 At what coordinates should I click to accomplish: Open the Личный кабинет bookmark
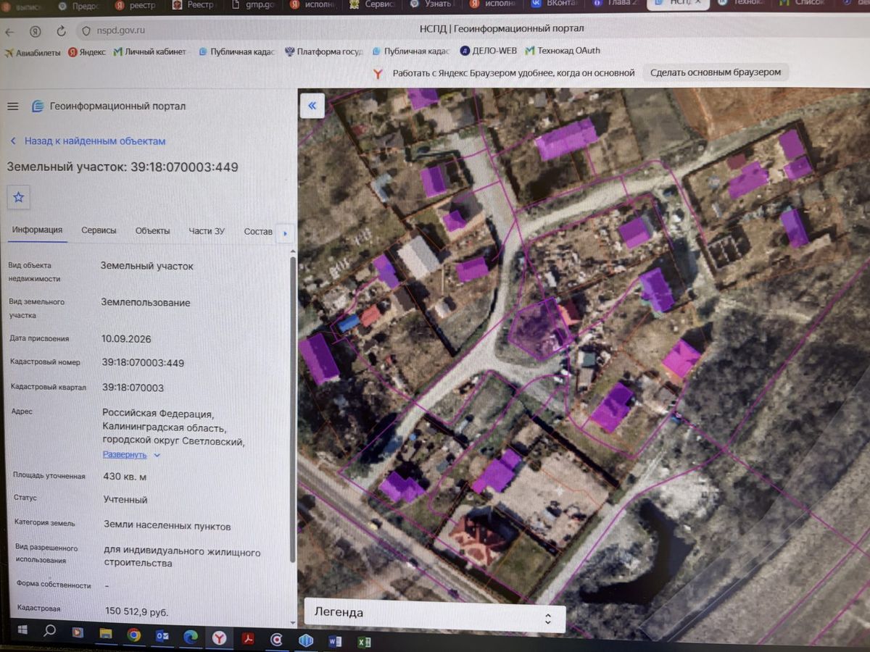[150, 52]
